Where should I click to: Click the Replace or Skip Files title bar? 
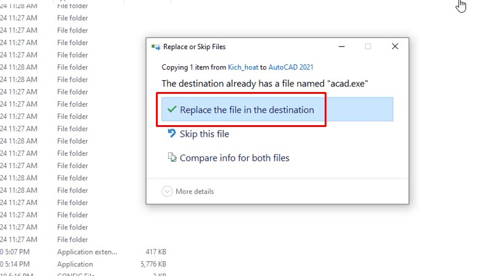tap(245, 47)
